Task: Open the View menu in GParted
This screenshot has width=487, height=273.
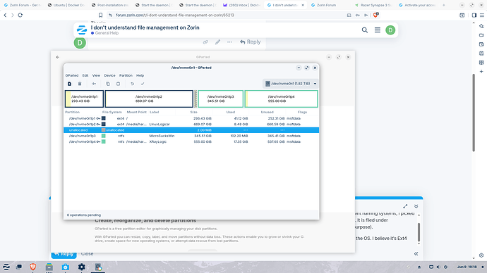Action: [x=96, y=75]
